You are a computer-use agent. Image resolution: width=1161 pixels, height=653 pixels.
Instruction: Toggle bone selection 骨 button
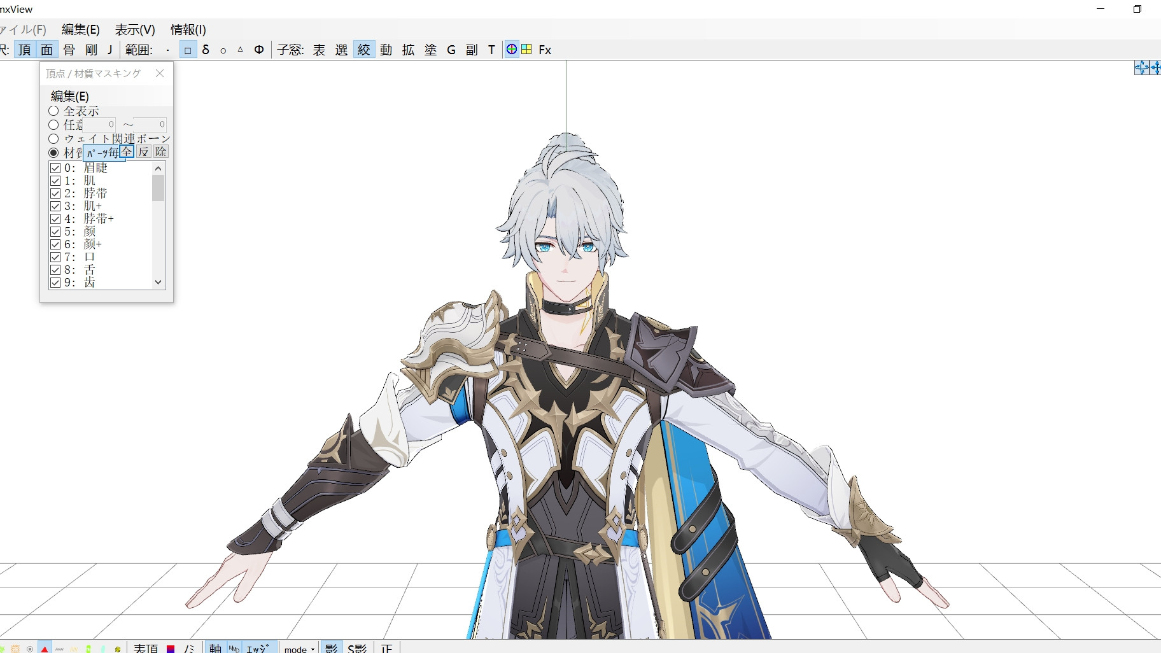coord(69,50)
